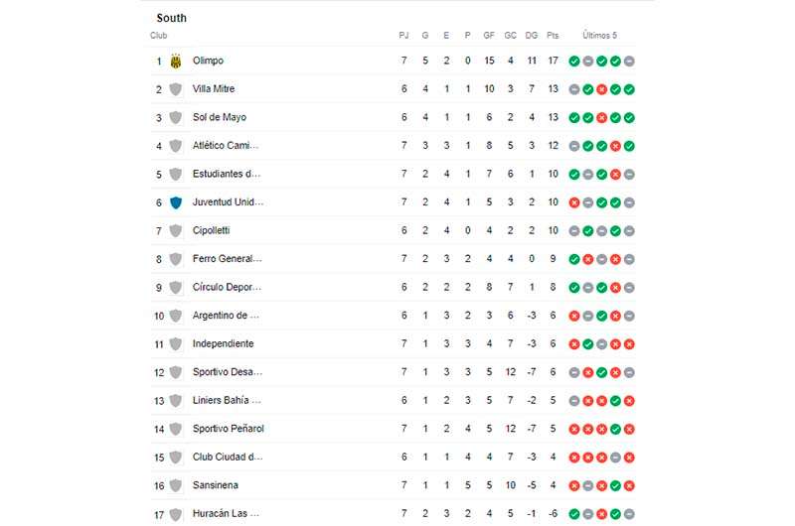Click Cipolletti's gray shield icon
Screen dimensions: 795x526
coord(176,231)
